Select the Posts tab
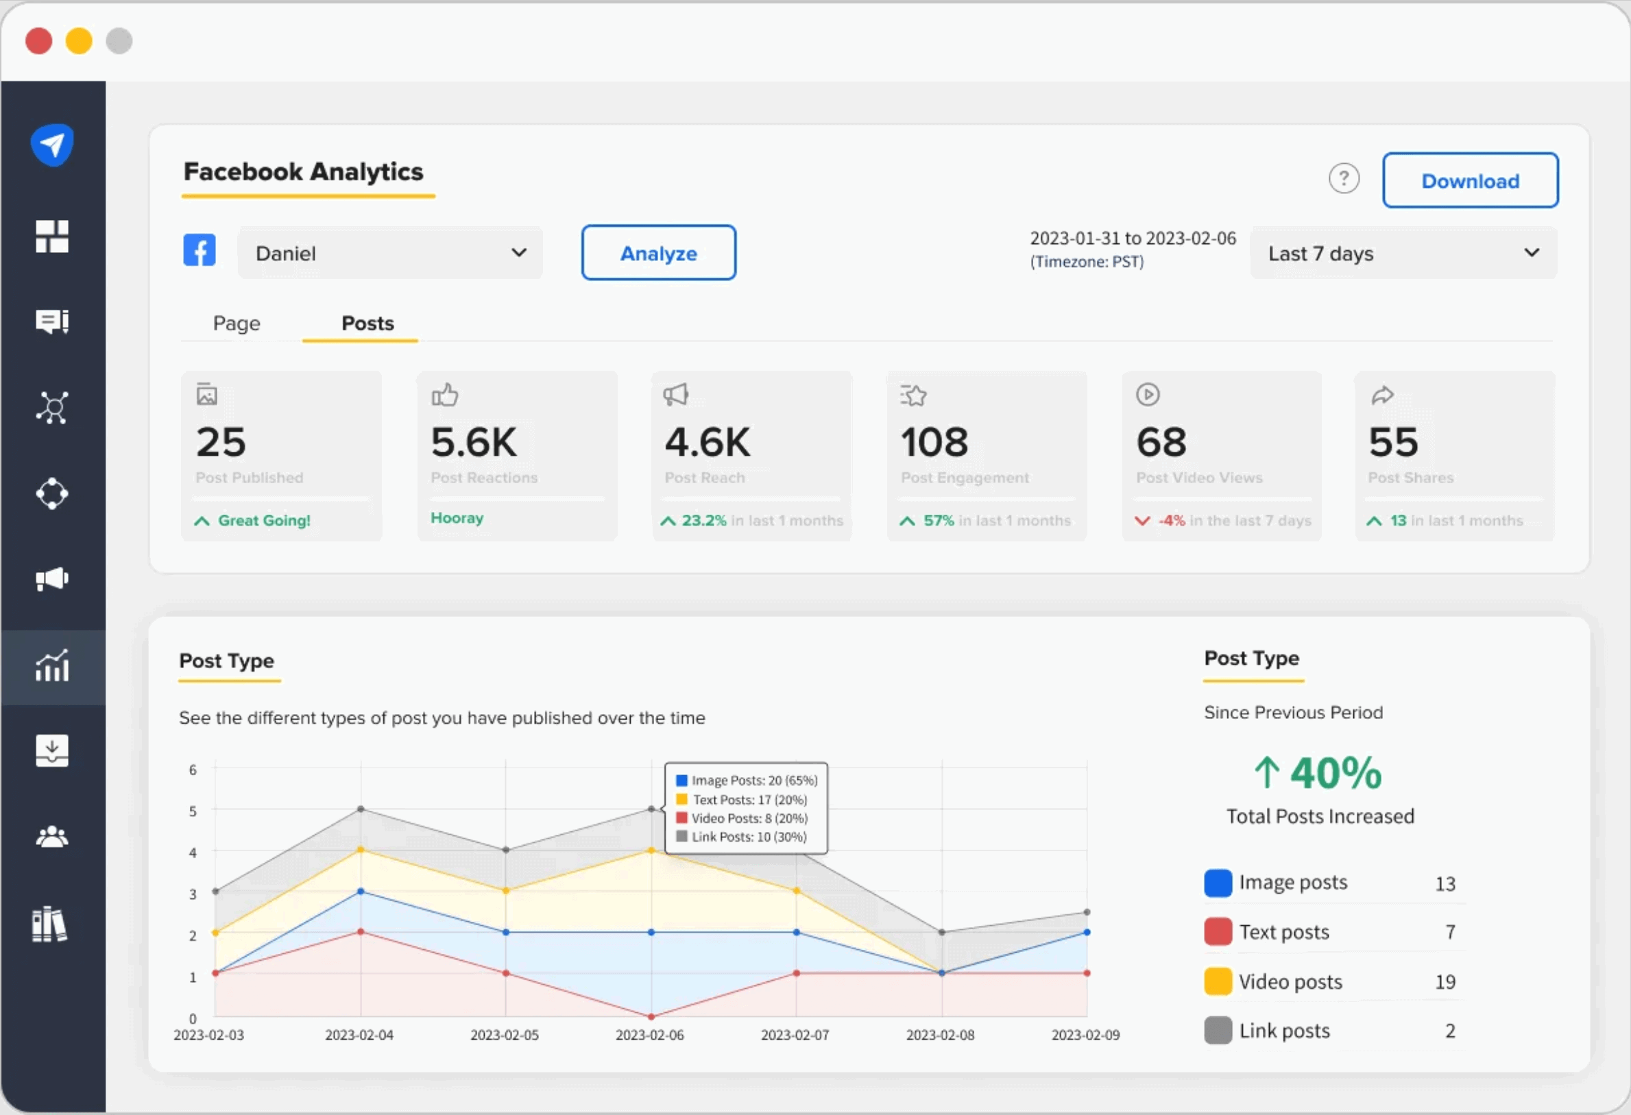The width and height of the screenshot is (1631, 1115). click(x=367, y=323)
